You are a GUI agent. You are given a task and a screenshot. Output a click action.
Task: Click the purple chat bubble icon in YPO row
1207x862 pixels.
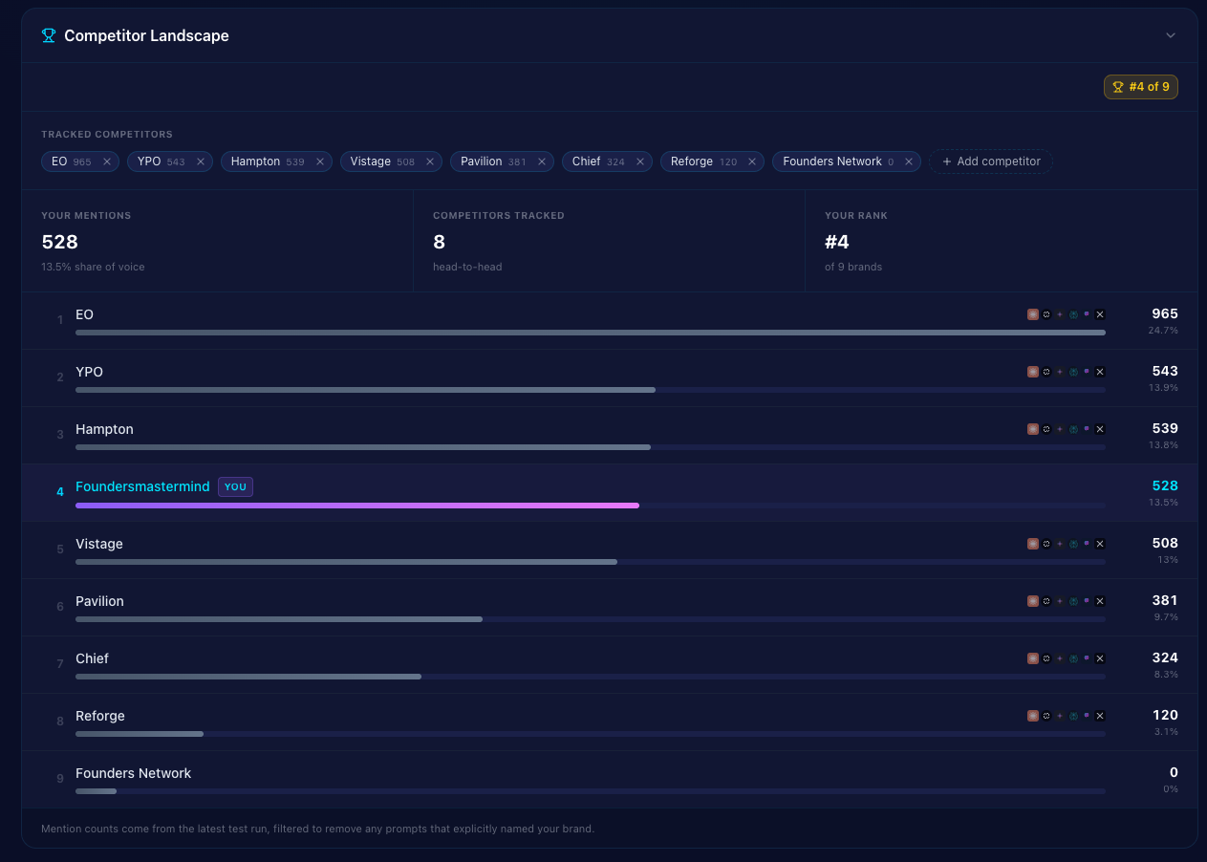tap(1087, 371)
